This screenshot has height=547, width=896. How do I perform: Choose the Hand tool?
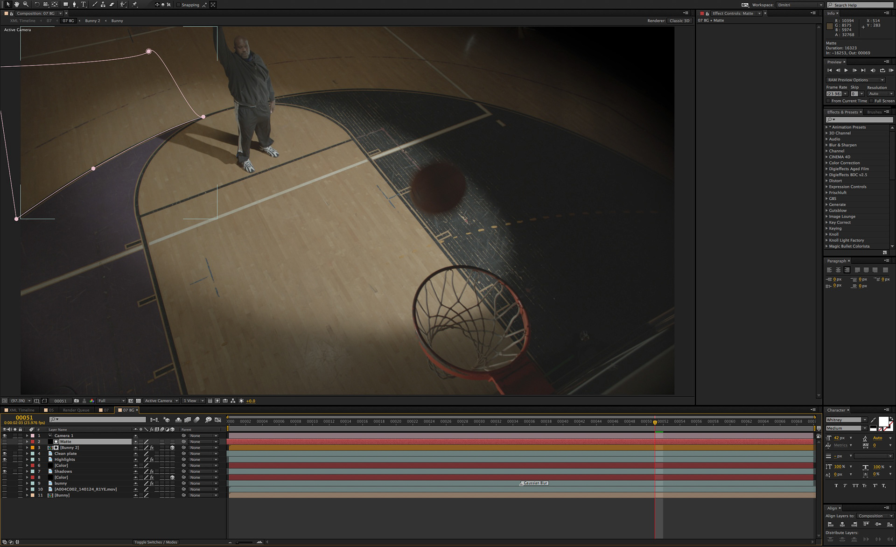[16, 4]
